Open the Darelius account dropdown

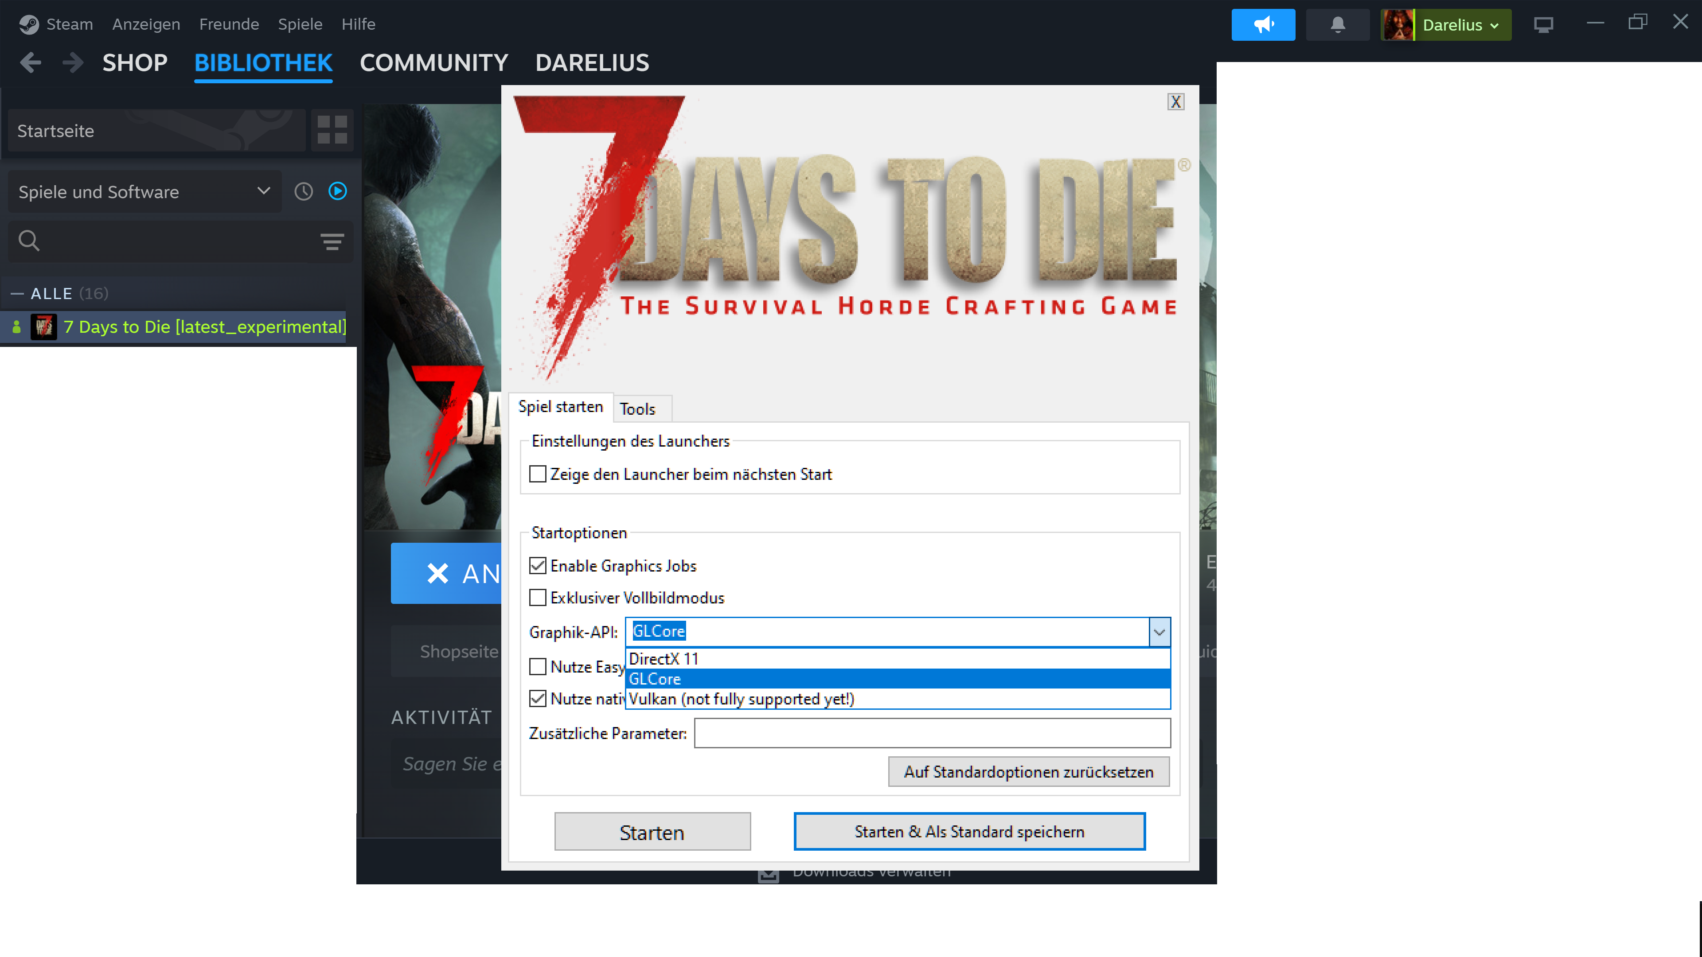tap(1461, 24)
